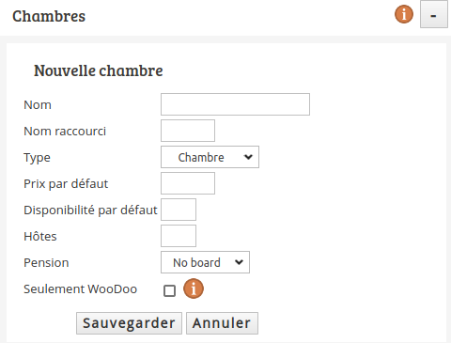Click the Seulement WooDoo label text
451x343 pixels.
(81, 288)
